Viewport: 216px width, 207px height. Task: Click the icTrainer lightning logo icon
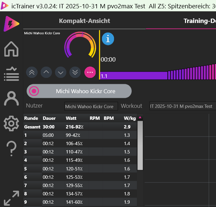11,24
